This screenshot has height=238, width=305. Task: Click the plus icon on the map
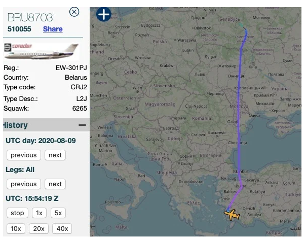click(x=103, y=14)
